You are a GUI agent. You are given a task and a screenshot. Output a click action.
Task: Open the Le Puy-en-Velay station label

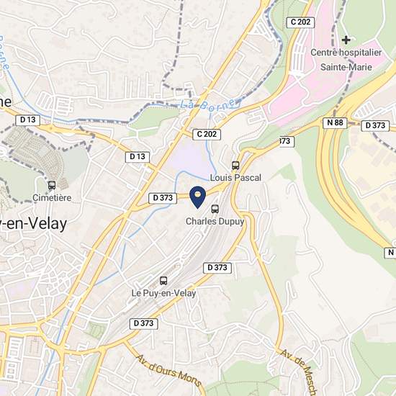pyautogui.click(x=163, y=293)
